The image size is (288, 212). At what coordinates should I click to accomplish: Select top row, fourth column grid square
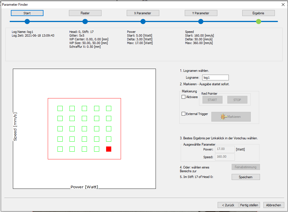point(97,108)
